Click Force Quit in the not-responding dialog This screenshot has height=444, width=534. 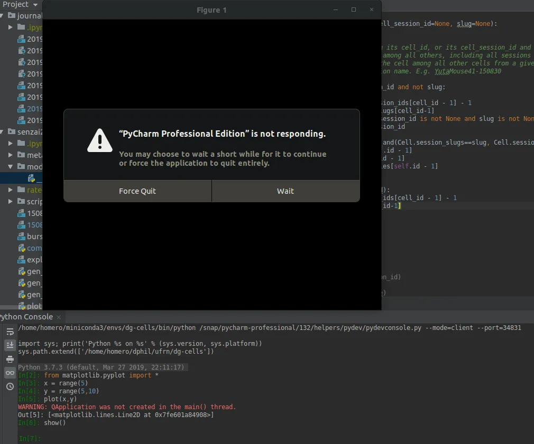click(137, 191)
